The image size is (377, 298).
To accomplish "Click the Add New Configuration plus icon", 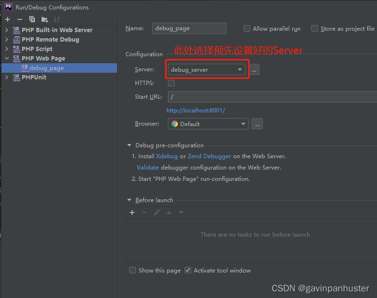I will (8, 19).
